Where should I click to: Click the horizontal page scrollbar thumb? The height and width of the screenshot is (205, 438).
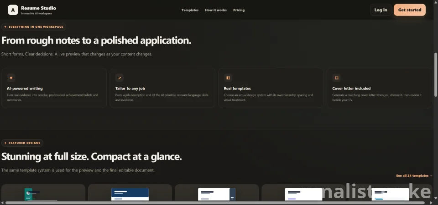pos(215,203)
